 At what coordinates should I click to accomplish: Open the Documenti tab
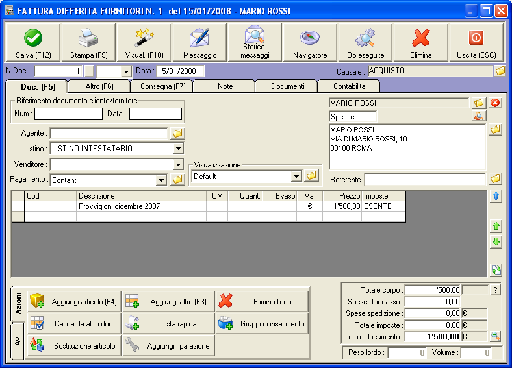(287, 86)
